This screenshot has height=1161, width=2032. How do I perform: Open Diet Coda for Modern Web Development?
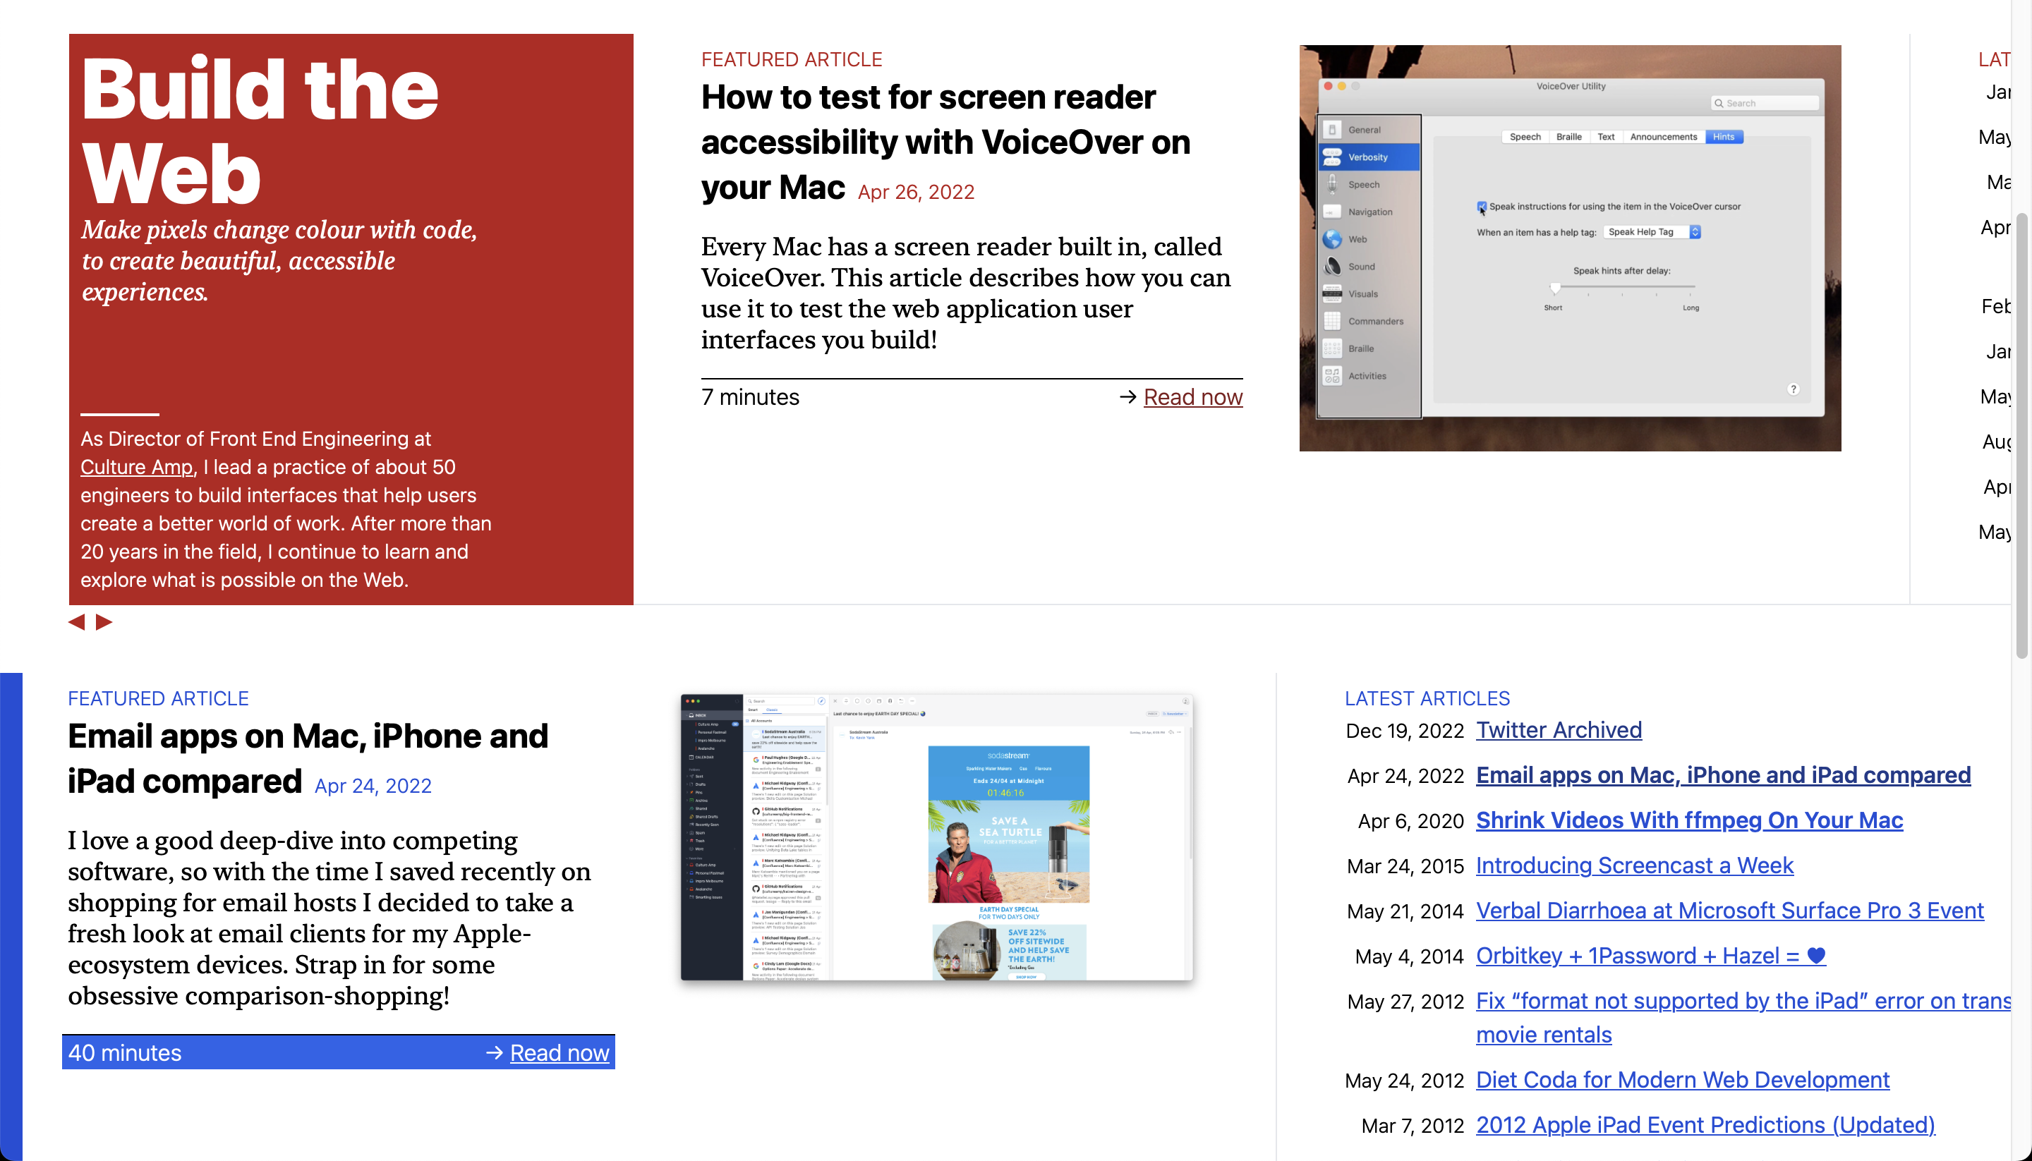coord(1682,1080)
